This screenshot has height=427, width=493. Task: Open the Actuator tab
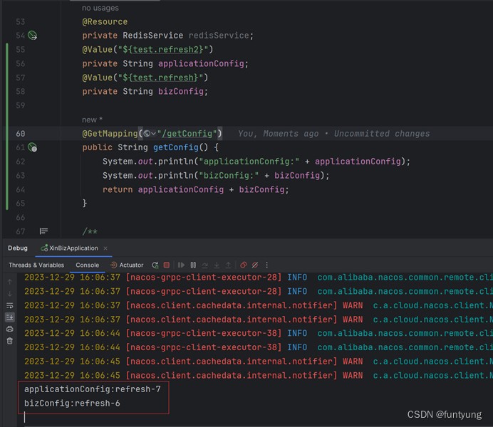pyautogui.click(x=127, y=265)
